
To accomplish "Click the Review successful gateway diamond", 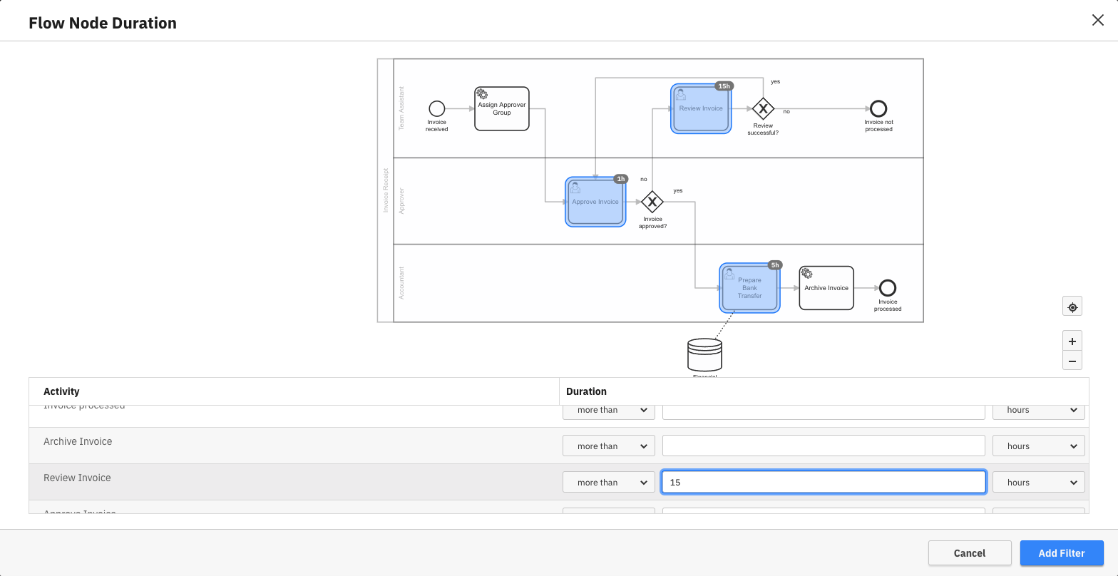I will [763, 108].
